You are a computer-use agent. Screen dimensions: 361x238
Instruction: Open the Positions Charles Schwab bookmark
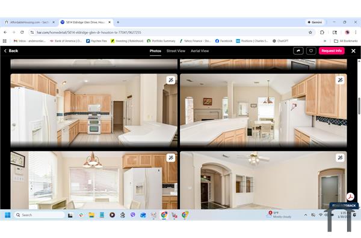[252, 41]
